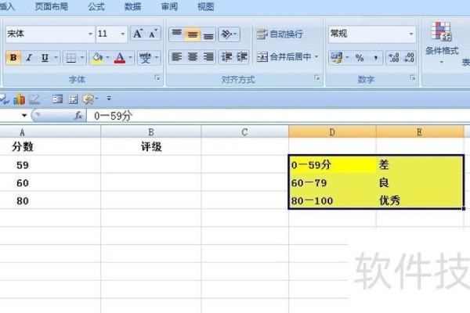Select bottom vertical align icon

click(208, 34)
